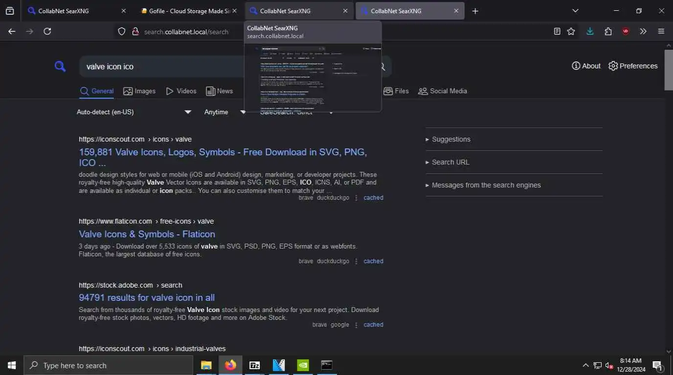This screenshot has height=375, width=673.
Task: Click the site information padlock icon
Action: 135,31
